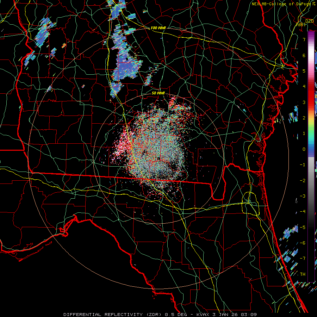Viewport: 317px width, 317px height.
Task: Click the "TH" label on color scale
Action: [303, 274]
